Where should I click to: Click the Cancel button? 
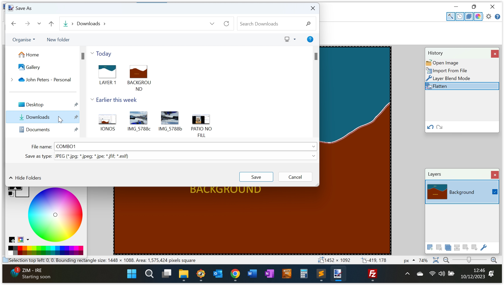coord(295,177)
